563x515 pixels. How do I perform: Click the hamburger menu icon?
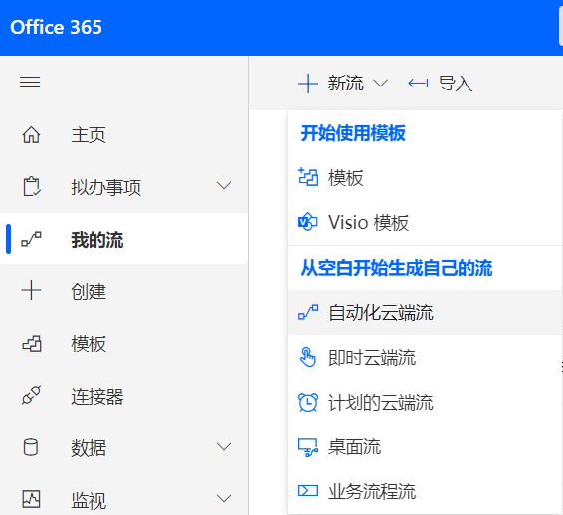tap(30, 83)
